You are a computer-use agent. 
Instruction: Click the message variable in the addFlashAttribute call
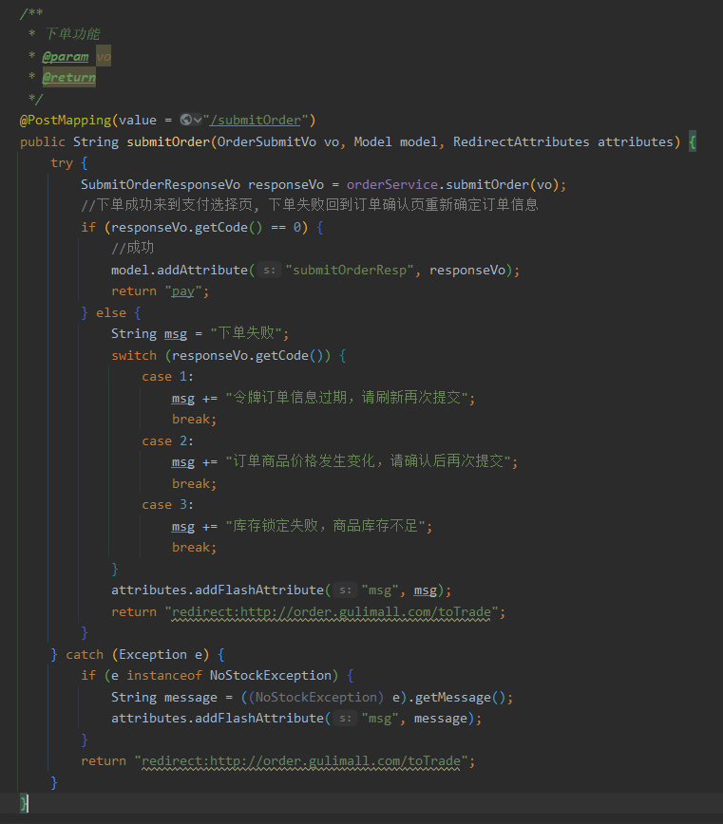[x=441, y=719]
